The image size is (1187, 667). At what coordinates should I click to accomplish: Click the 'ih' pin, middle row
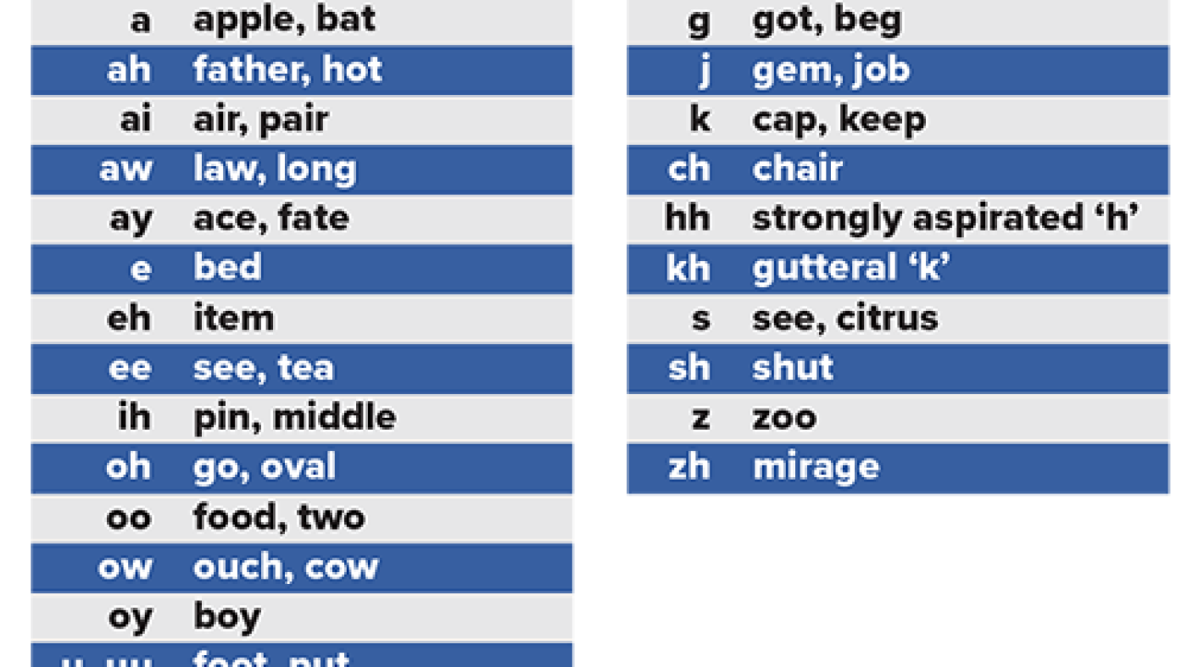click(302, 418)
